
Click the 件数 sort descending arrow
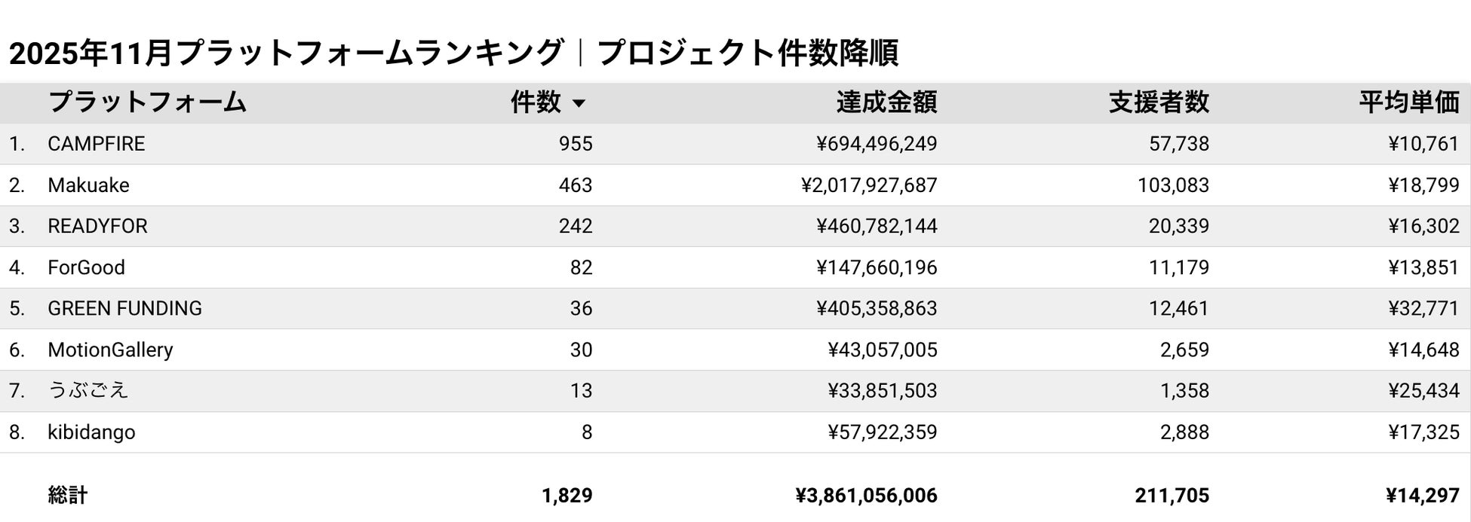coord(579,103)
